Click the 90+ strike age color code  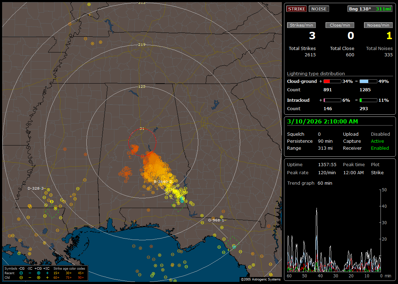tap(81, 277)
